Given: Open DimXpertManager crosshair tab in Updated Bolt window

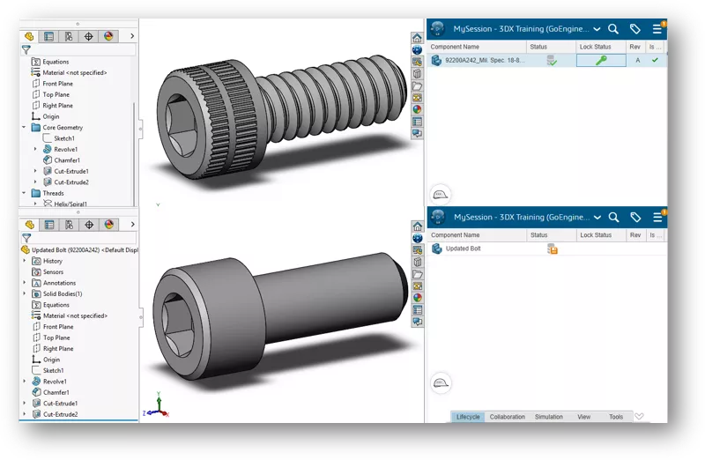Looking at the screenshot, I should (89, 225).
